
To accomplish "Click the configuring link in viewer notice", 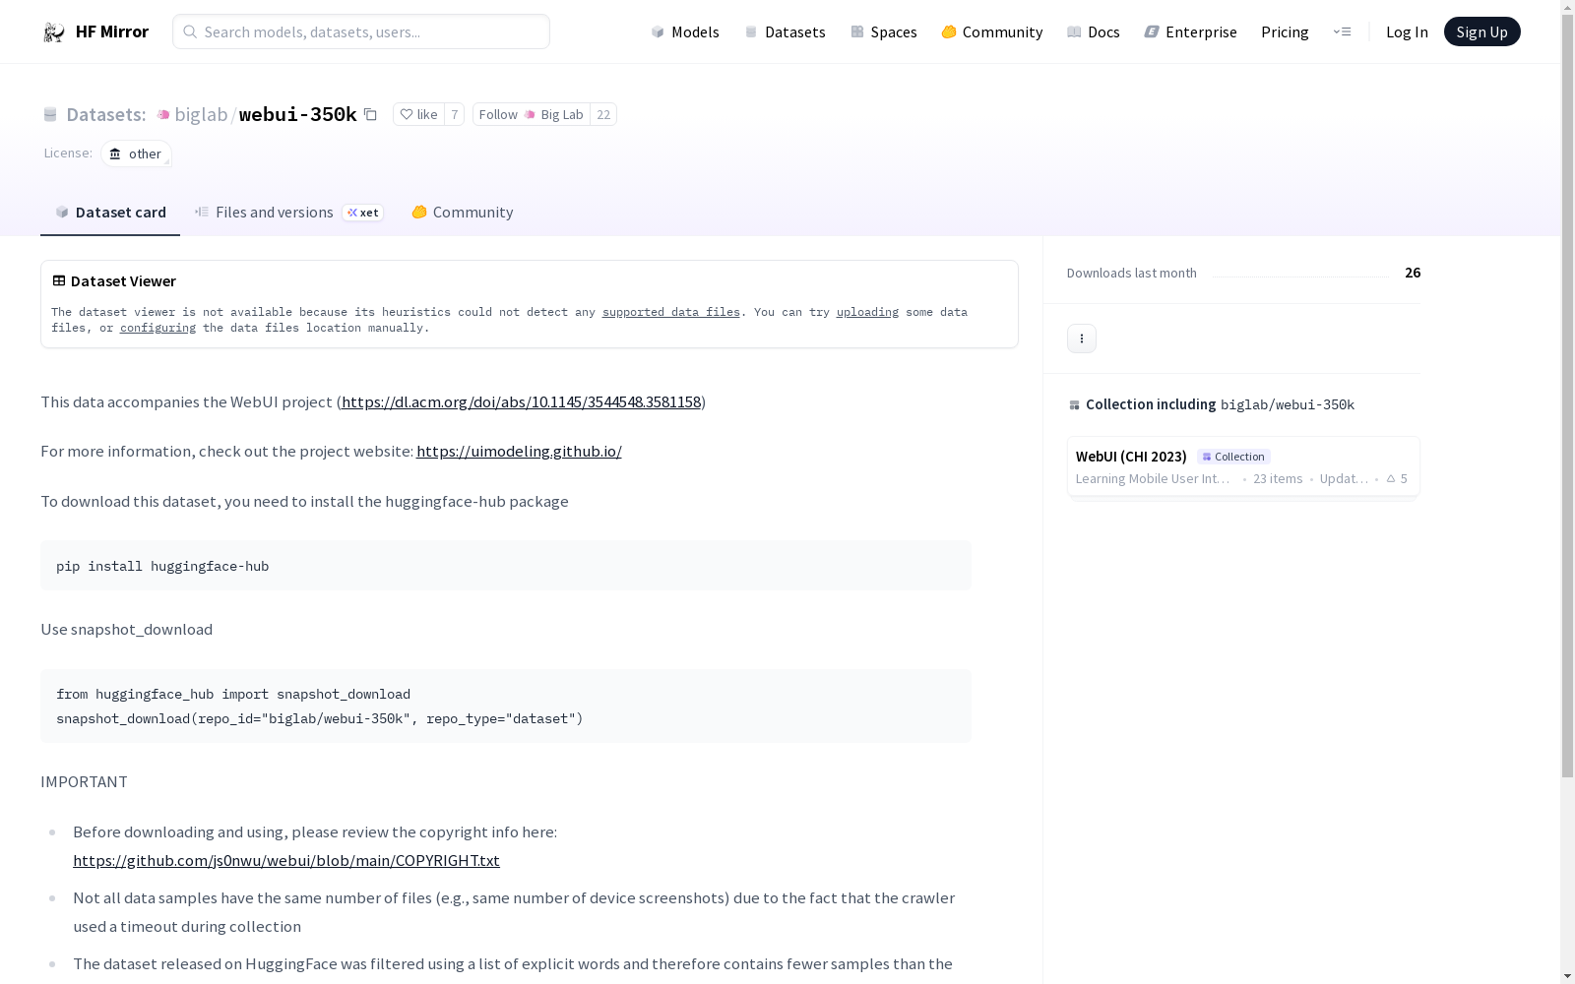I will coord(157,328).
